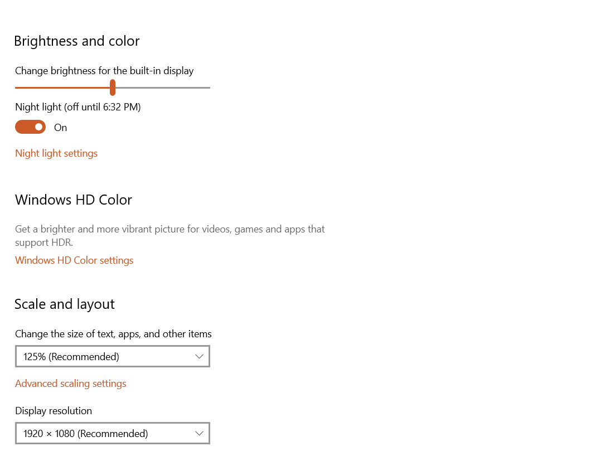
Task: Turn off the Night light toggle
Action: (30, 127)
